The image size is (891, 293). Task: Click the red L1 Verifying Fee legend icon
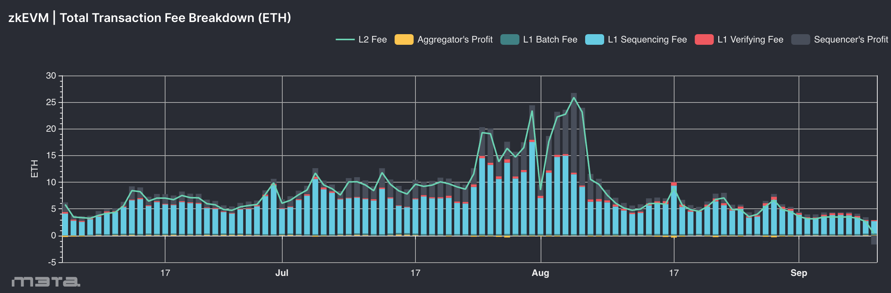pyautogui.click(x=704, y=39)
